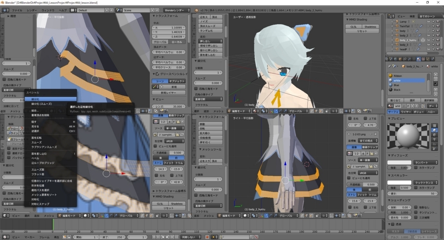Open the Constraints properties tab chain icon

coord(405,59)
